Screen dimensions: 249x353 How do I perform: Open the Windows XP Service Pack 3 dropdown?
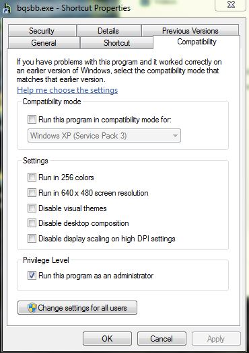[104, 136]
